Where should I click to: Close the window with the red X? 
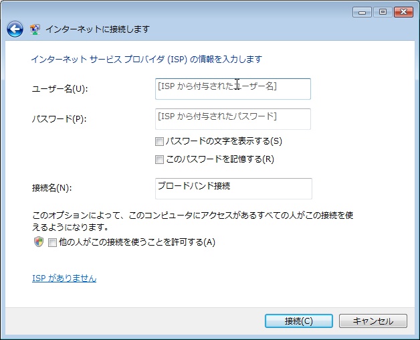coord(403,11)
